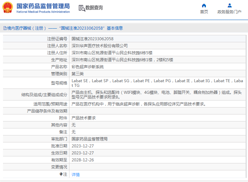Select registrant address ending 6栋5楼
This screenshot has width=248, height=182.
coord(112,53)
